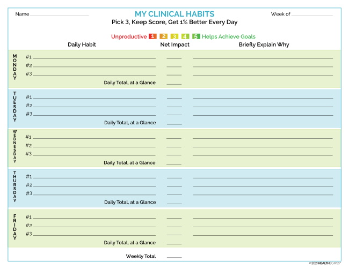This screenshot has height=269, width=349.
Task: Click Wednesday habit #3 line
Action: (94, 154)
